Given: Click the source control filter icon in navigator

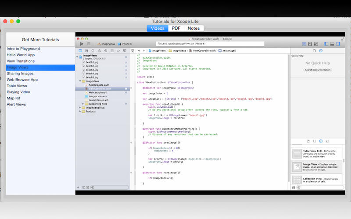Looking at the screenshot, I should click(x=87, y=187).
